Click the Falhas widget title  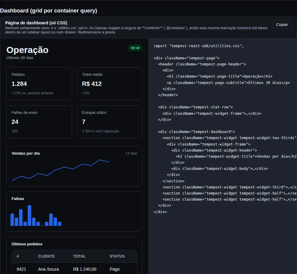click(18, 198)
